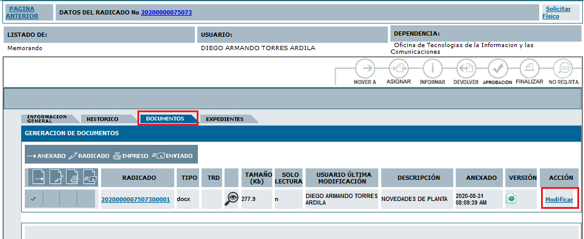The height and width of the screenshot is (239, 584).
Task: Open document preview with magnifier eye icon
Action: pyautogui.click(x=231, y=199)
